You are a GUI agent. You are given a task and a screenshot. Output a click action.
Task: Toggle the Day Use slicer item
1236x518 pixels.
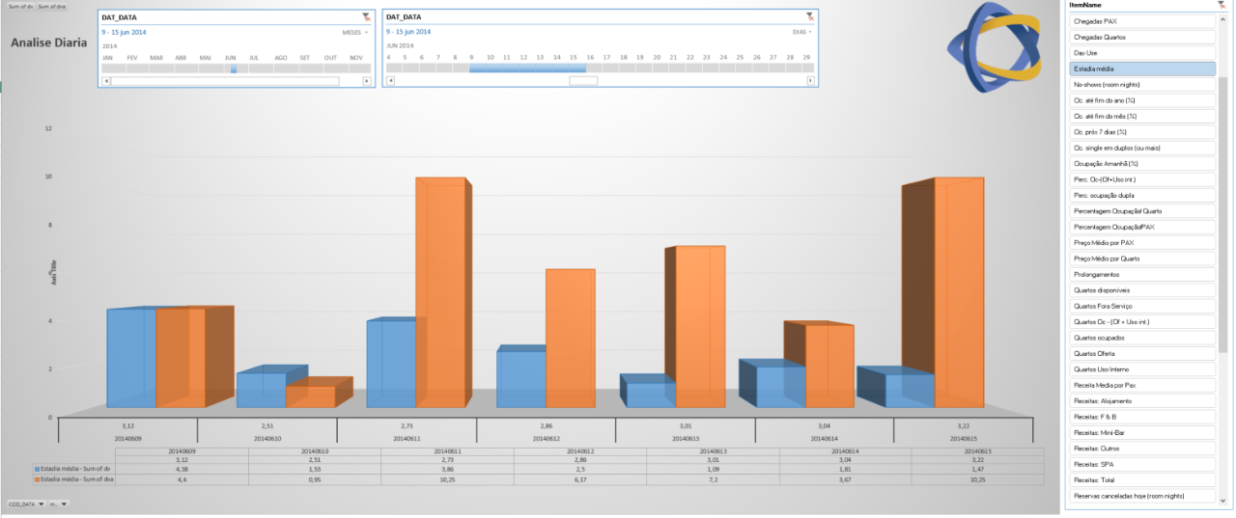tap(1141, 53)
